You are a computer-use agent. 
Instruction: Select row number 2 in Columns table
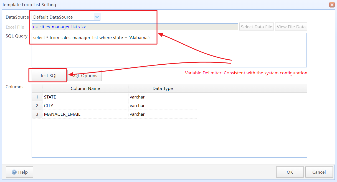(x=37, y=106)
